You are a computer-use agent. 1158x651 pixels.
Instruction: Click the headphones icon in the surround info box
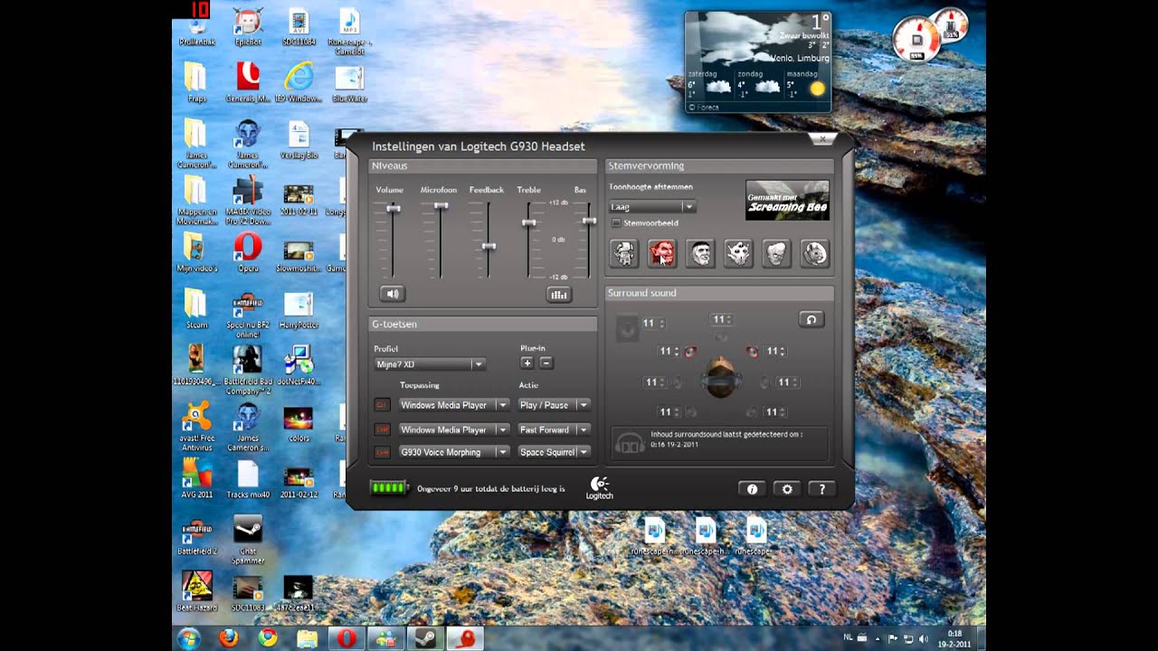(630, 442)
